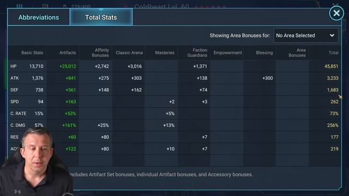Click the Affinity Bonuses column header
Viewport: 349px width, 196px height.
coord(100,53)
